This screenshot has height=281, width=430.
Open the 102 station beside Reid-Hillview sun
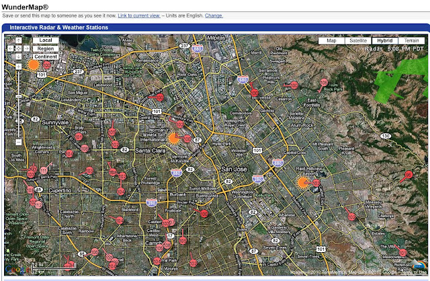(316, 183)
